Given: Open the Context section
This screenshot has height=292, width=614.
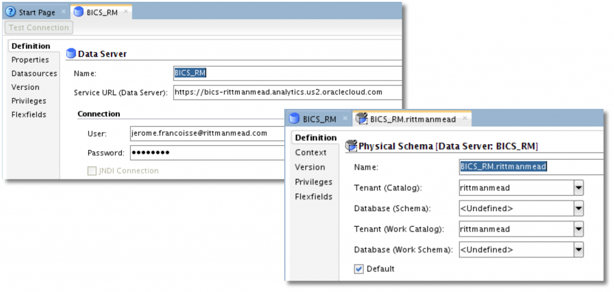Looking at the screenshot, I should pos(311,153).
